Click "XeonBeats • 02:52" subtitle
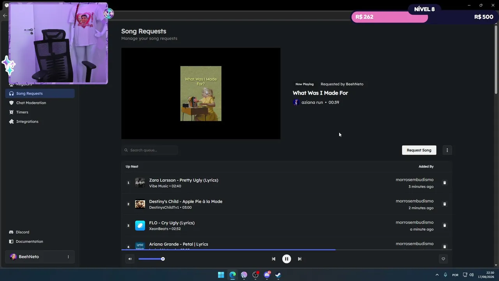499x281 pixels. 165,229
